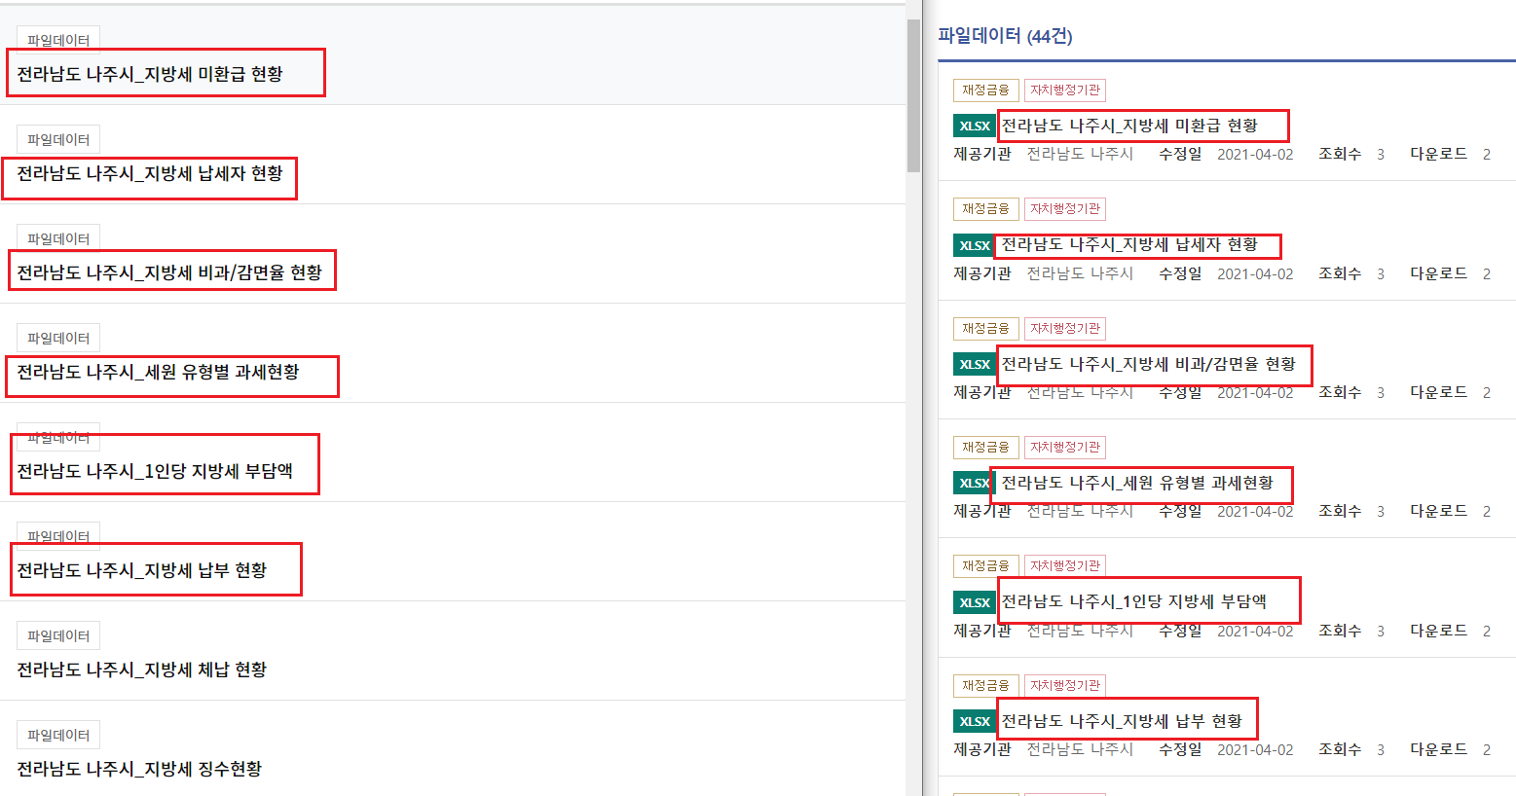Click 재정금융 tag above 지방세 납세자 현황
The image size is (1516, 796).
tap(986, 208)
